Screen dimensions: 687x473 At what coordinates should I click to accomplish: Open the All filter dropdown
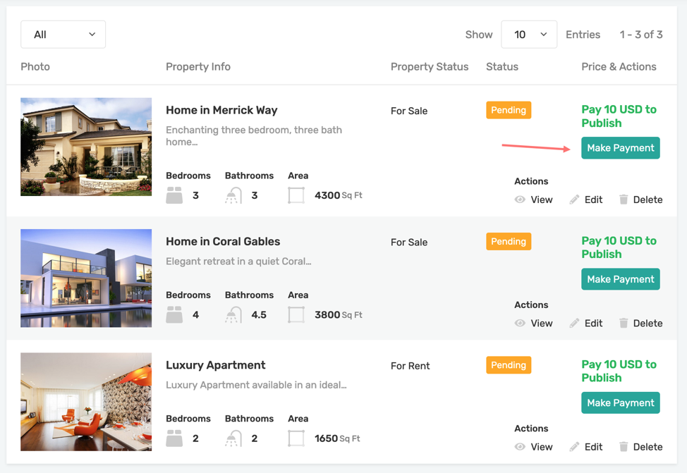pos(63,34)
